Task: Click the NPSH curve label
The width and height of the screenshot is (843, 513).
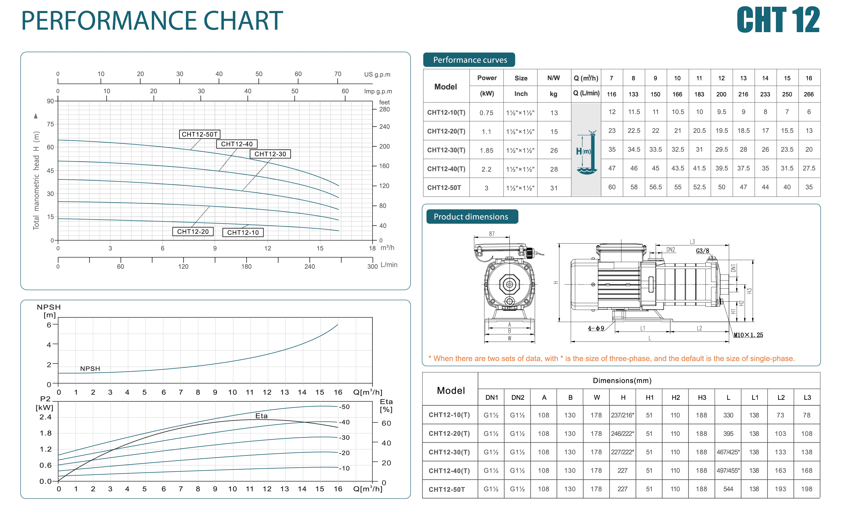Action: pyautogui.click(x=90, y=369)
